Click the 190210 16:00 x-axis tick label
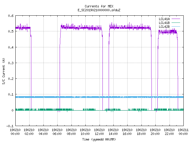This screenshot has width=189, height=142. (x=127, y=132)
